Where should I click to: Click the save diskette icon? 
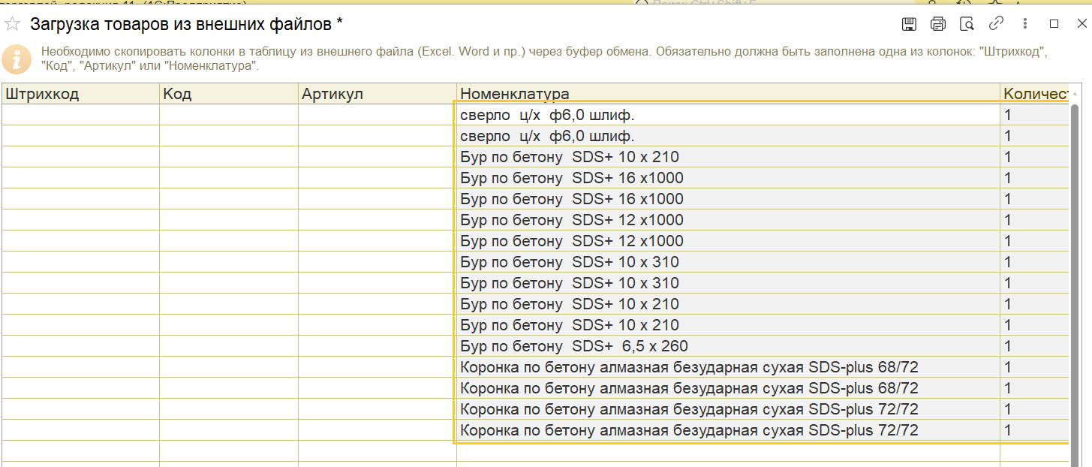909,24
